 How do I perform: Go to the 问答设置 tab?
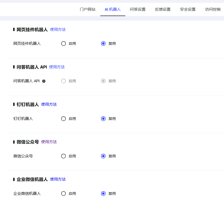pyautogui.click(x=138, y=9)
